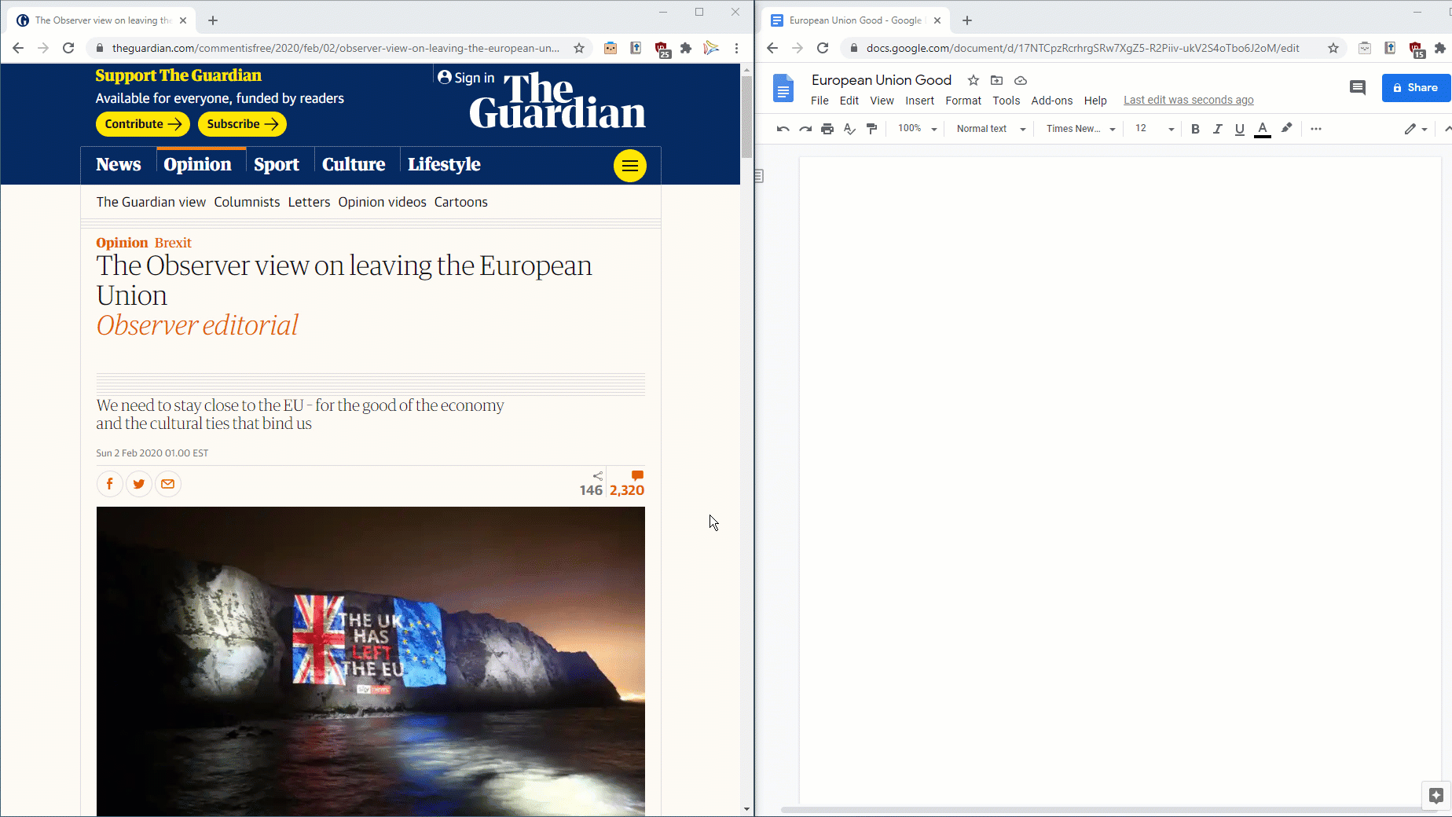Share the article on Twitter
Screen dimensions: 1452x817
[x=139, y=484]
